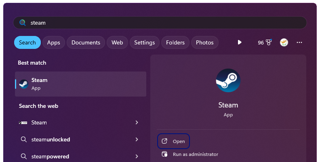This screenshot has height=162, width=320.
Task: Open the Steam app
Action: pos(173,141)
